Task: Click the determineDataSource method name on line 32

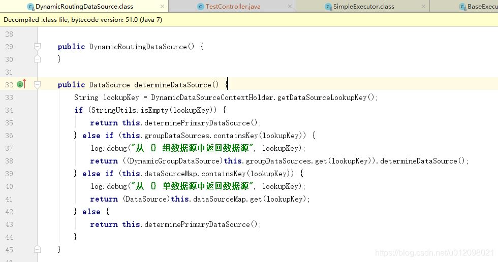Action: point(172,85)
